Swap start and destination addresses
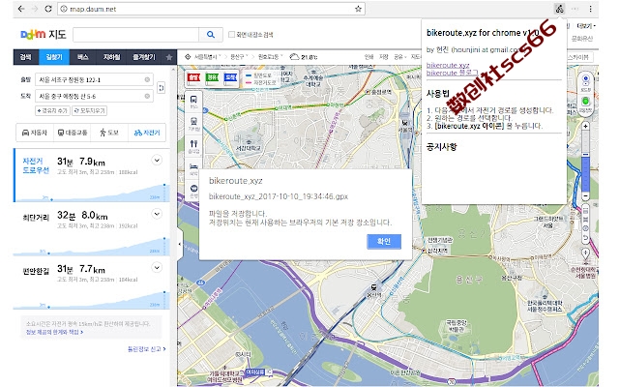 (162, 87)
